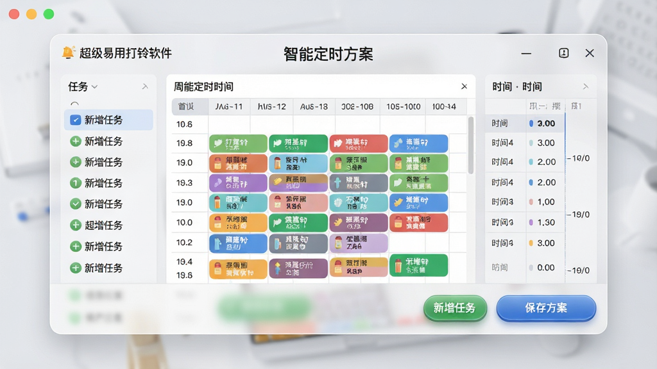Click the icon on solid purple 19.3 card
This screenshot has width=657, height=369.
218,183
